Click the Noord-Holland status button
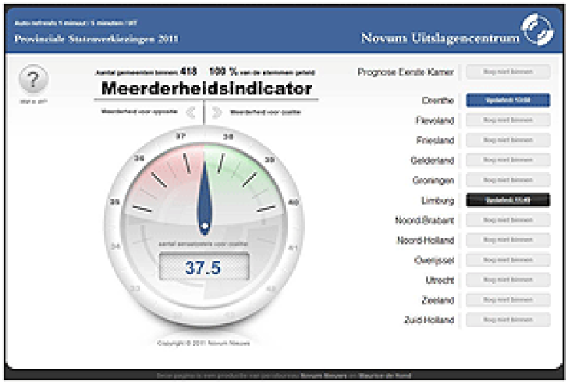The image size is (568, 384). (x=508, y=240)
